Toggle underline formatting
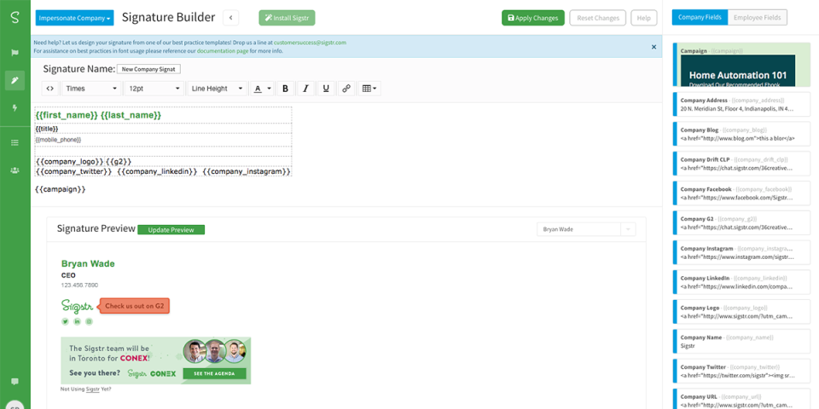Viewport: 819px width, 409px height. [326, 89]
